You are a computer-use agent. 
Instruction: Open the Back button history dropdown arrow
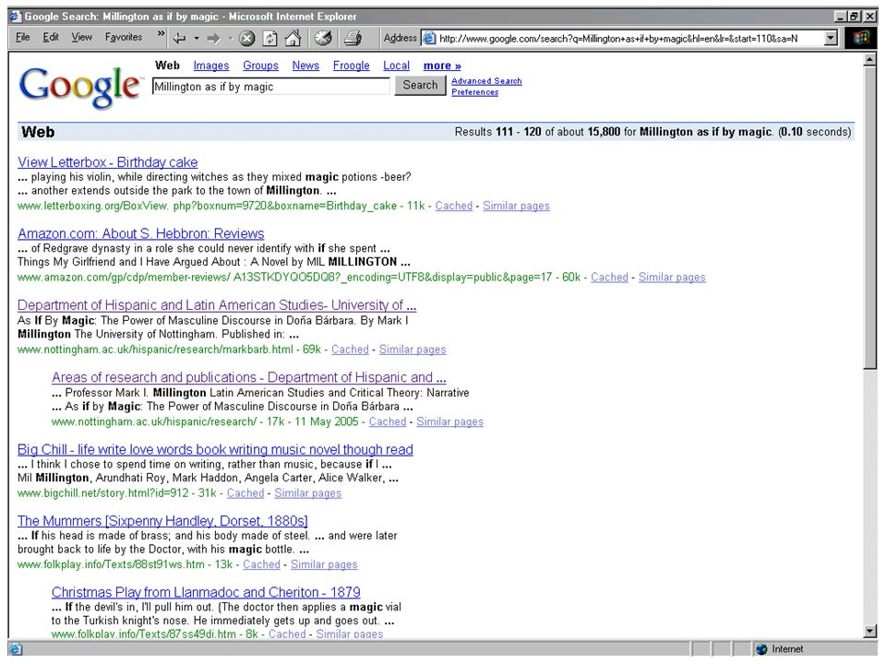click(197, 39)
